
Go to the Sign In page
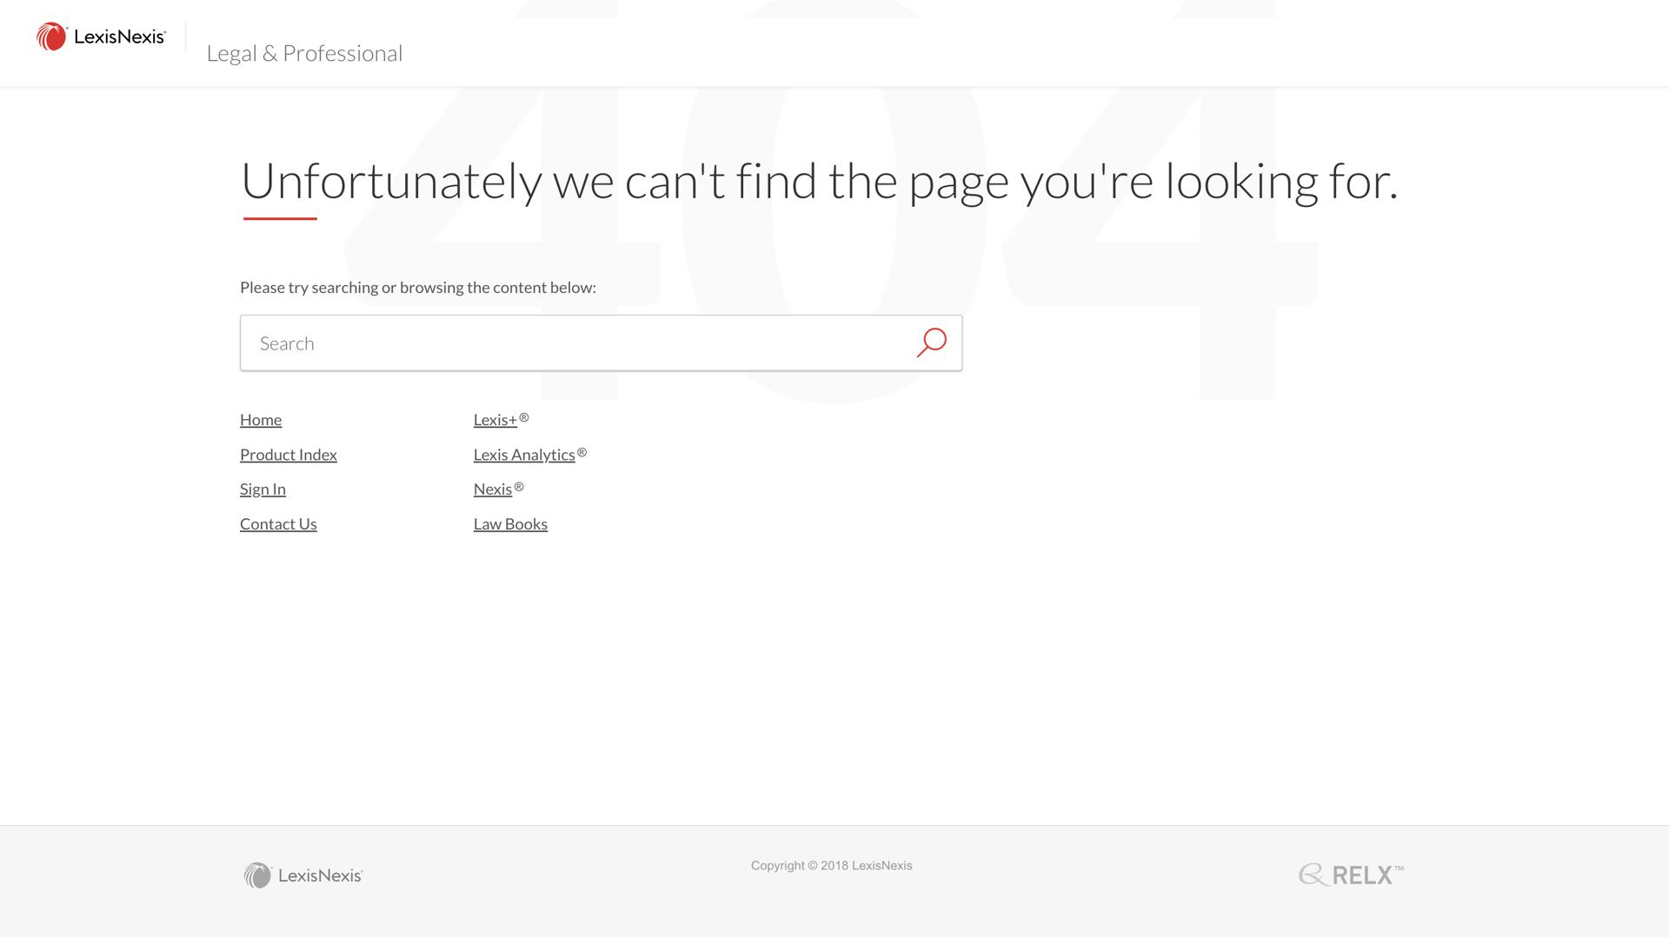(x=262, y=489)
